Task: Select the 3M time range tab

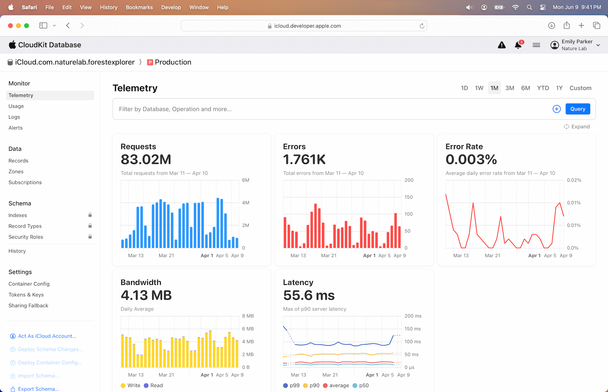Action: 509,88
